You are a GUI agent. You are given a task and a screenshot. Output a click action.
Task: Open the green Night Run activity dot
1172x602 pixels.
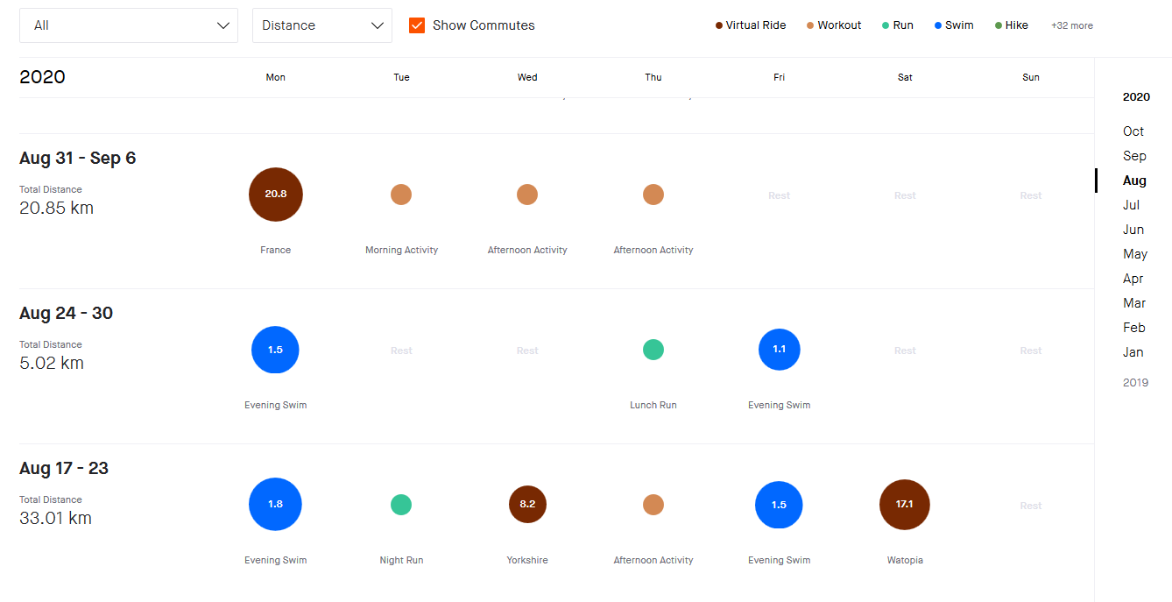pos(401,505)
